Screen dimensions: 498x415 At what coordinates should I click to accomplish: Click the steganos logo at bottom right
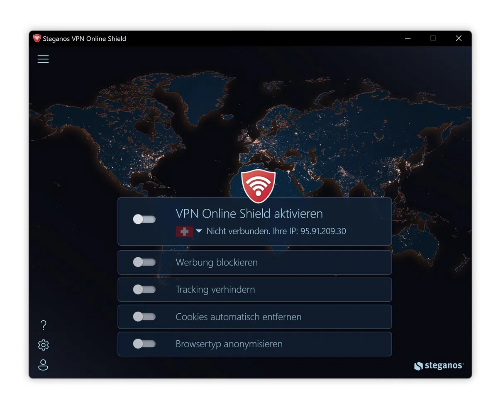pyautogui.click(x=439, y=366)
